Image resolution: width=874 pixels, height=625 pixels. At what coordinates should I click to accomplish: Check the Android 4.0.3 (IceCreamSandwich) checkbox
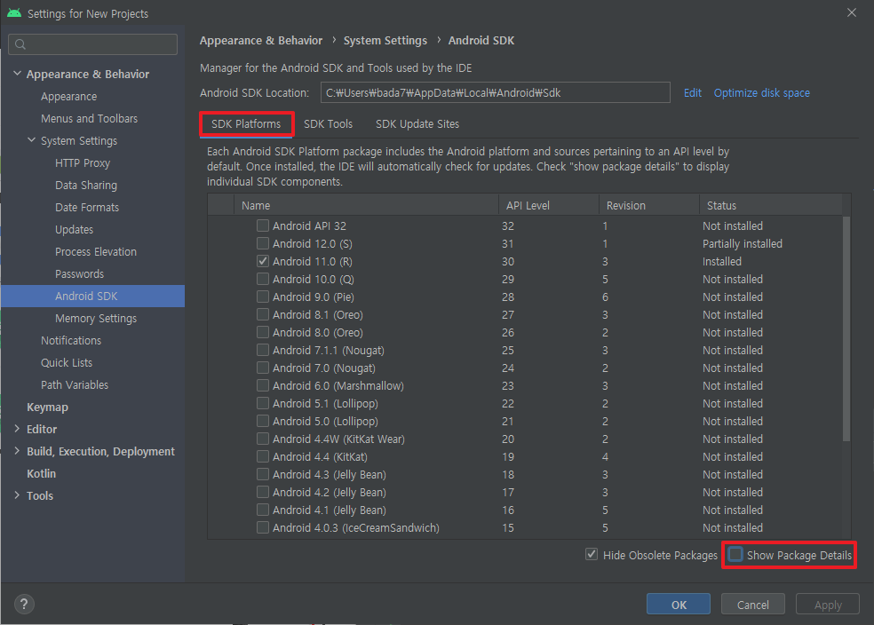point(263,527)
